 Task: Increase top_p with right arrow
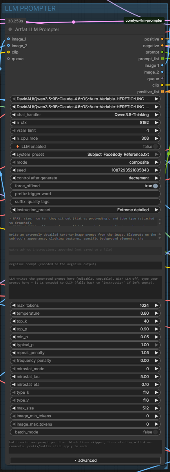pos(157,329)
